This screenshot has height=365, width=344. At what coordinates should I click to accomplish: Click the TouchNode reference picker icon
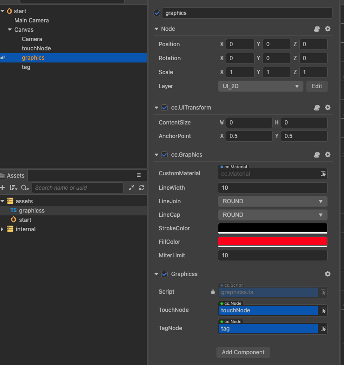(323, 310)
